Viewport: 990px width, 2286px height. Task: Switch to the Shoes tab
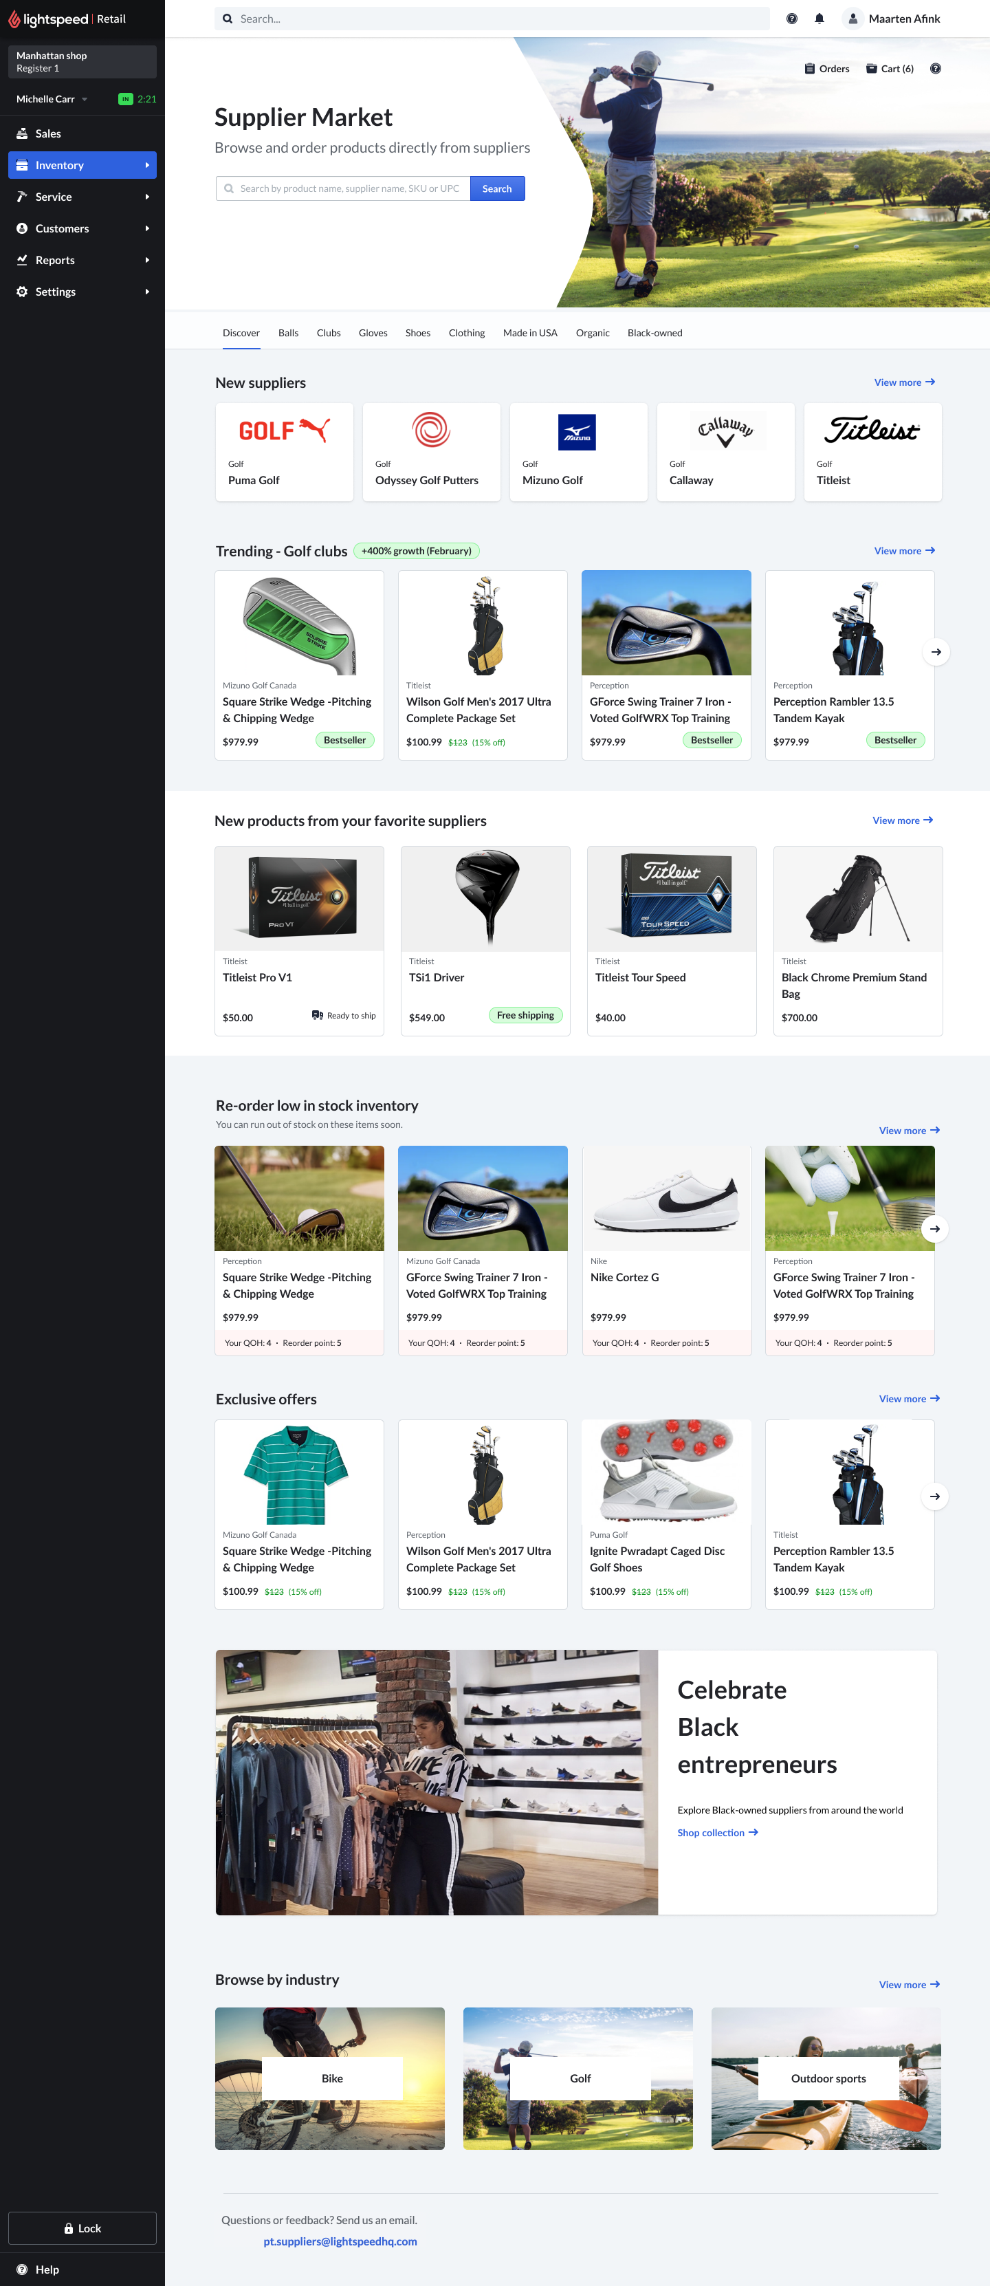(x=418, y=333)
